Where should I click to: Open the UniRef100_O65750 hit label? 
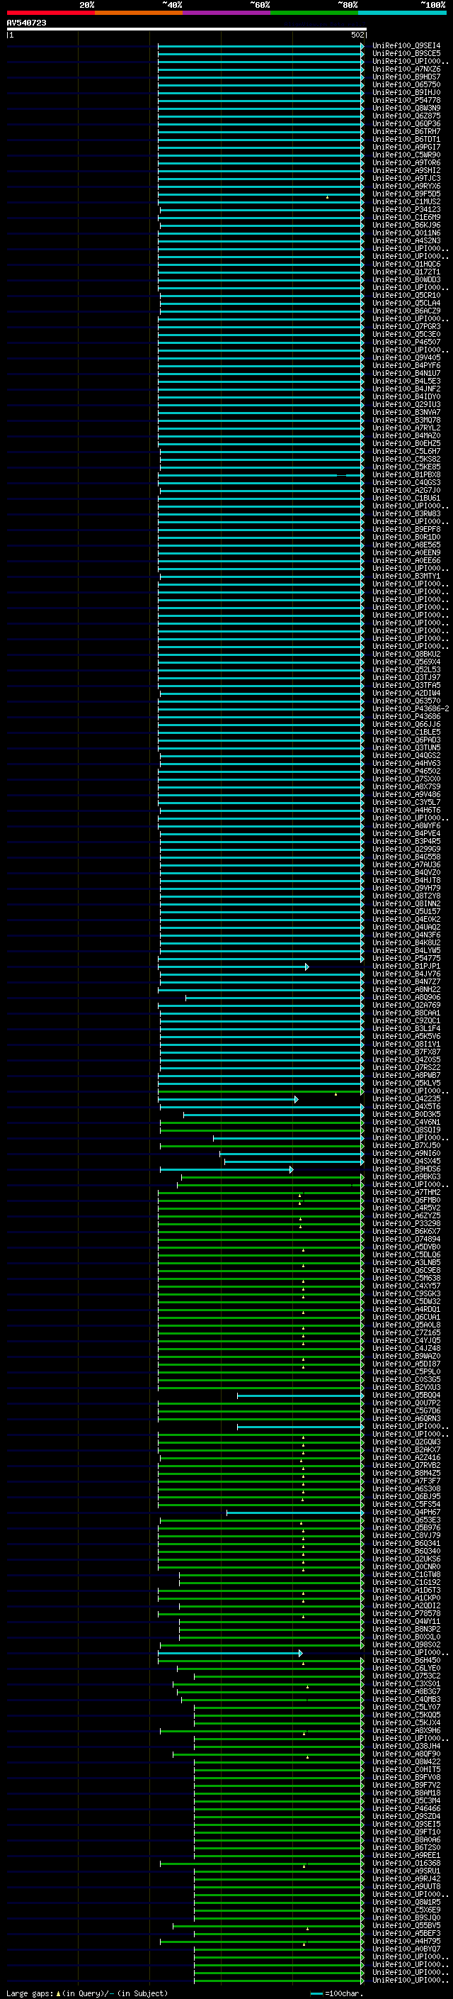point(406,84)
